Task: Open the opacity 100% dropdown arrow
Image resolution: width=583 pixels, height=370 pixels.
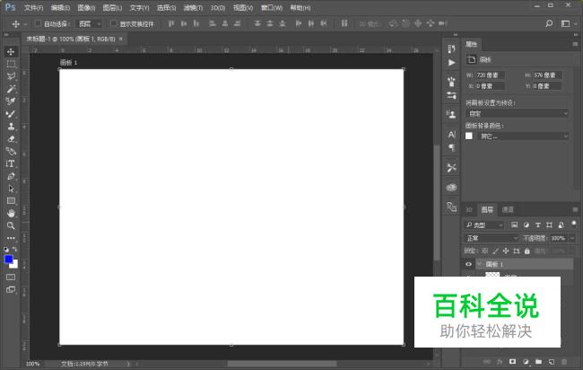Action: point(572,238)
